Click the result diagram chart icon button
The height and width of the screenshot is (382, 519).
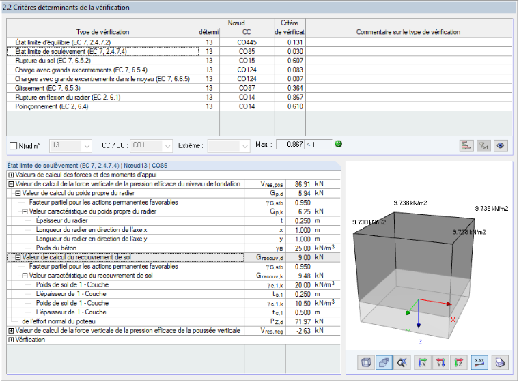[466, 145]
